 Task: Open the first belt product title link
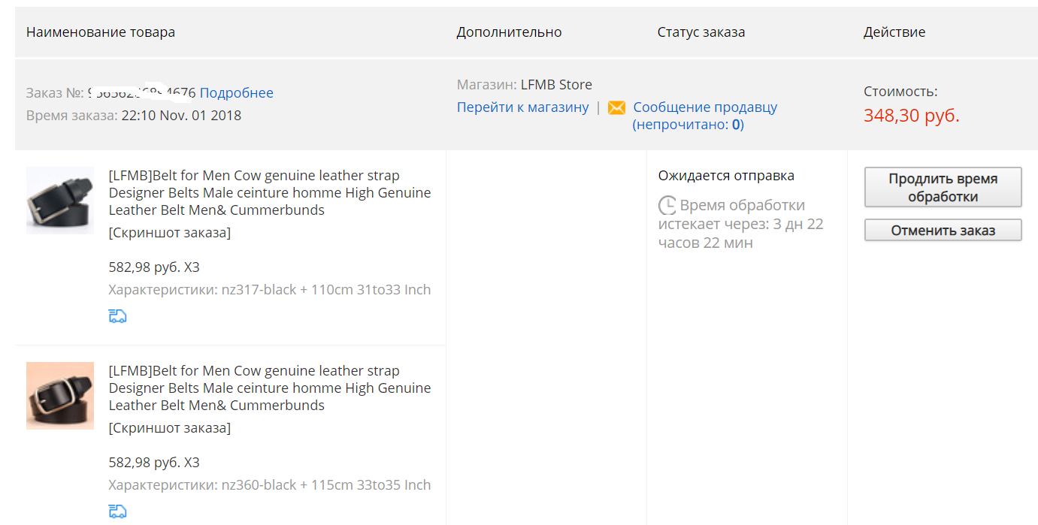click(x=270, y=193)
